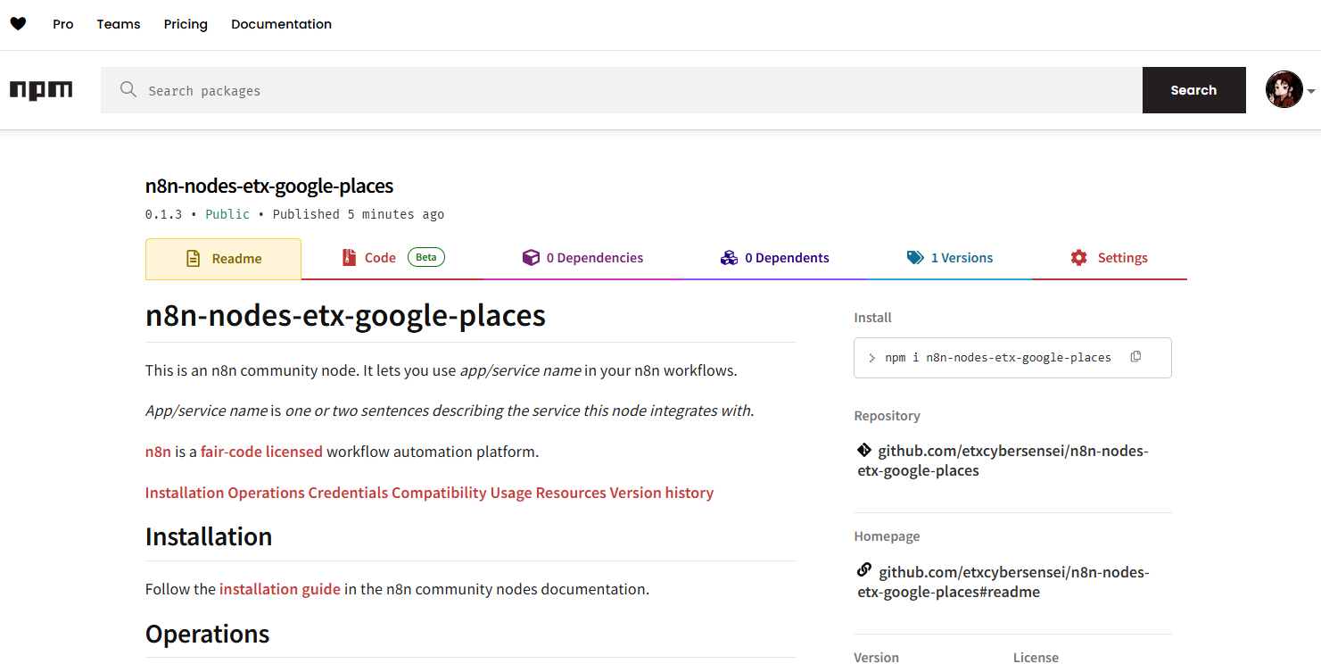The height and width of the screenshot is (664, 1321).
Task: Click Published 5 minutes ago text
Action: pos(359,214)
